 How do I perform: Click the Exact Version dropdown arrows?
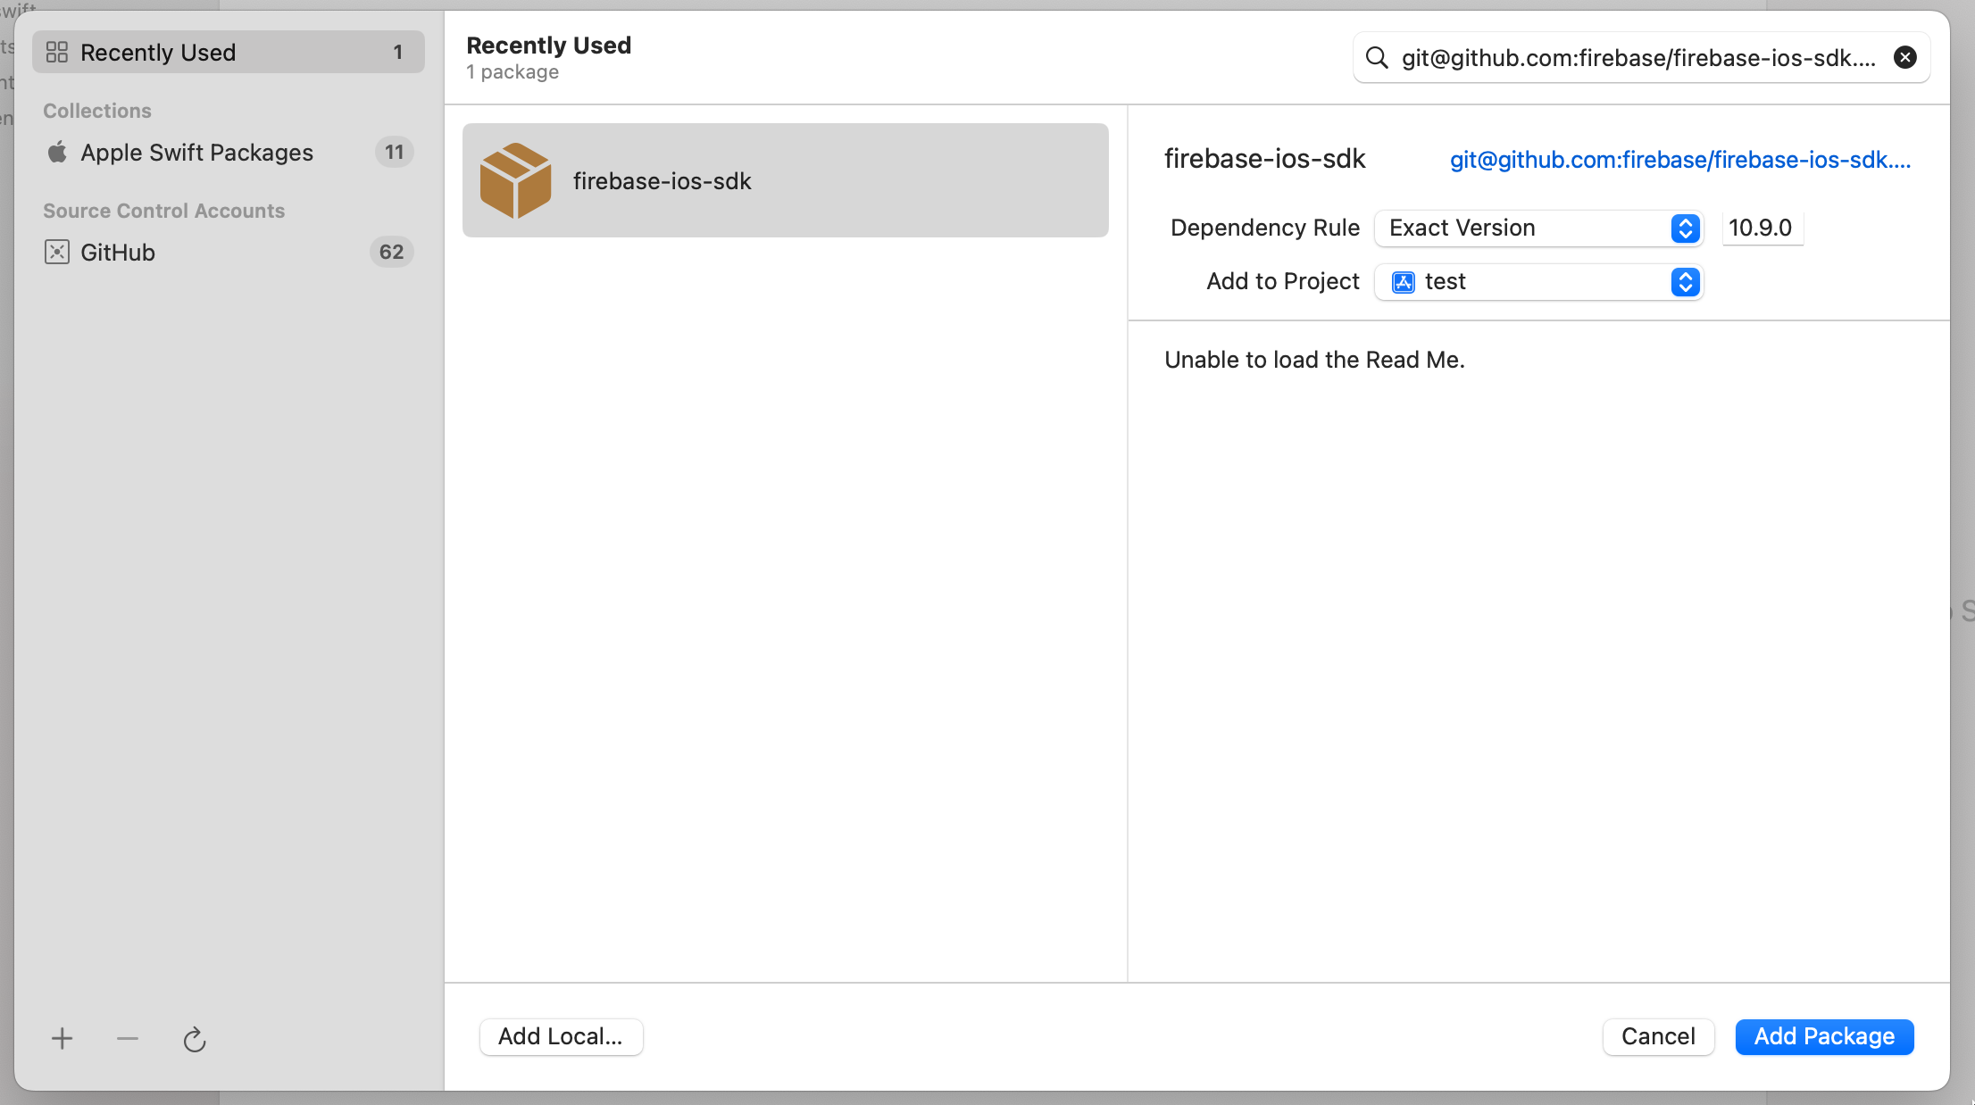coord(1685,228)
